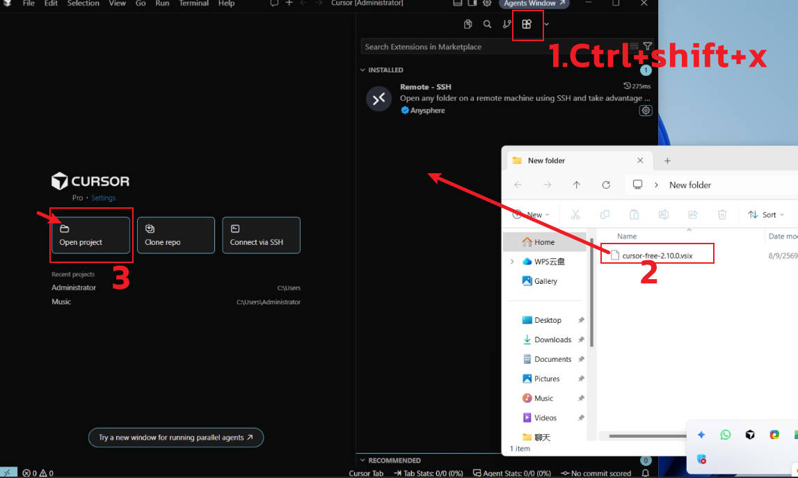Click No commit scored in status bar
This screenshot has height=478, width=798.
click(596, 473)
